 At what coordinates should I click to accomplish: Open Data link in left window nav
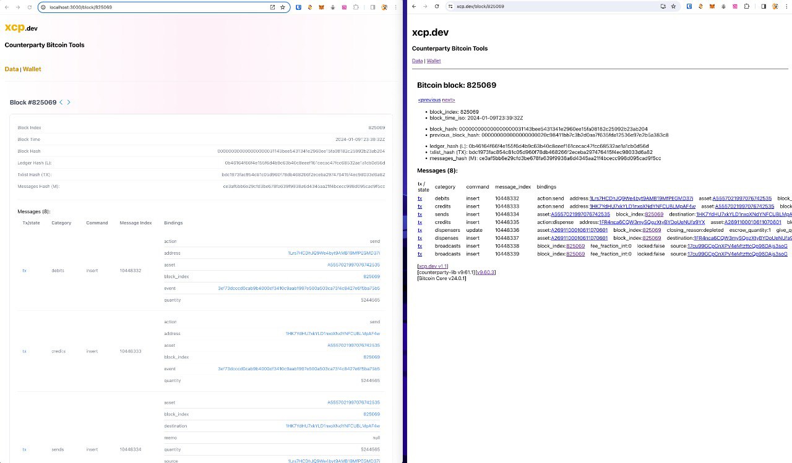point(12,69)
